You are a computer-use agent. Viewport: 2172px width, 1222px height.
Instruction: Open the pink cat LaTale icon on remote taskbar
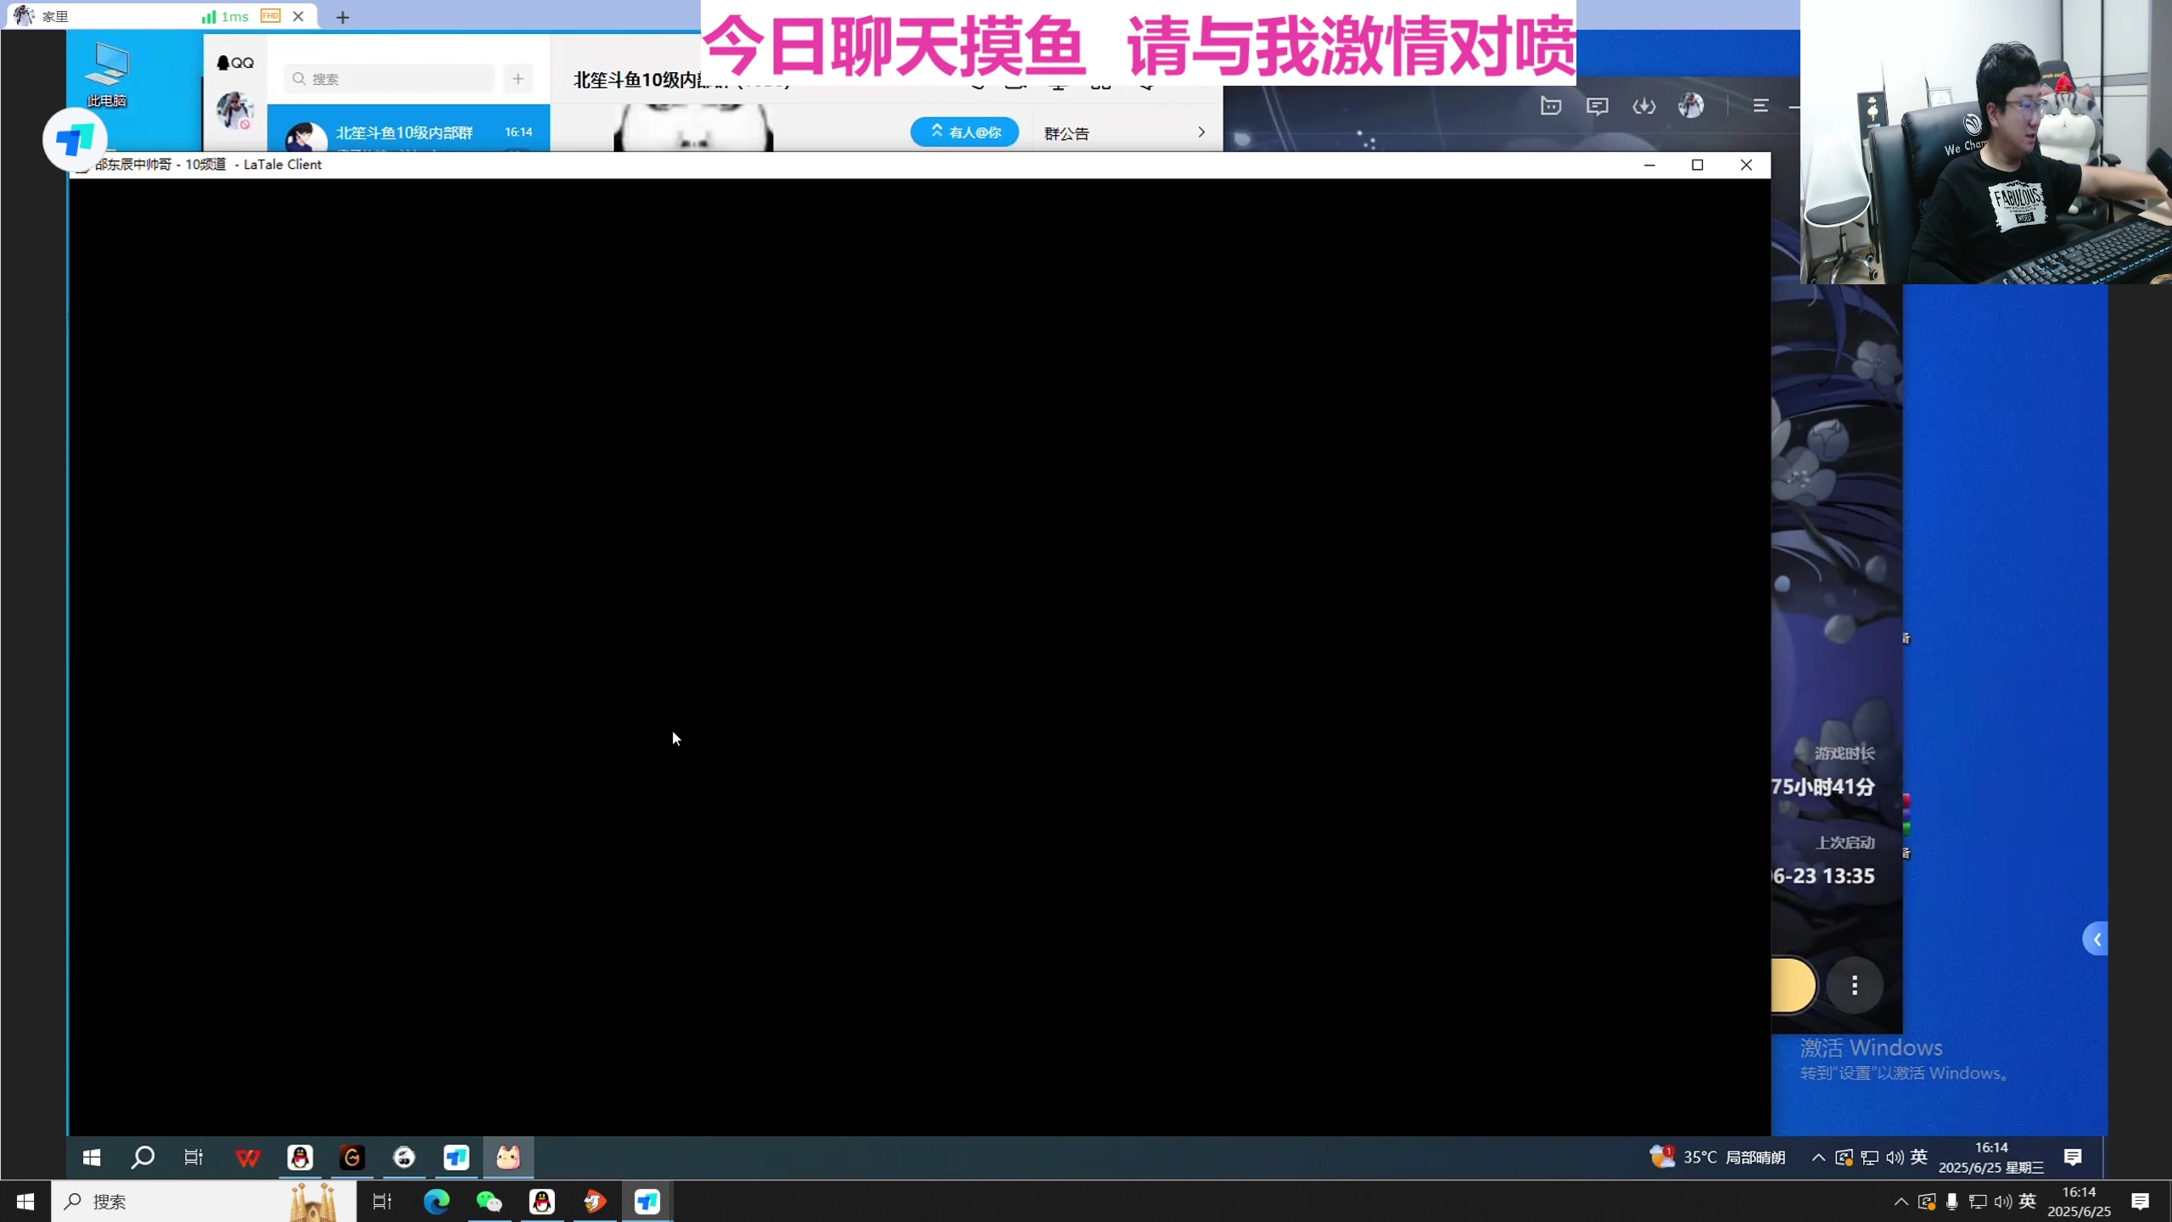coord(508,1158)
